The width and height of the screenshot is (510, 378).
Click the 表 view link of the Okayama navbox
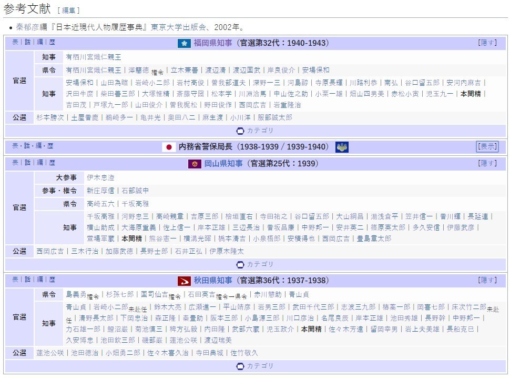pyautogui.click(x=15, y=164)
